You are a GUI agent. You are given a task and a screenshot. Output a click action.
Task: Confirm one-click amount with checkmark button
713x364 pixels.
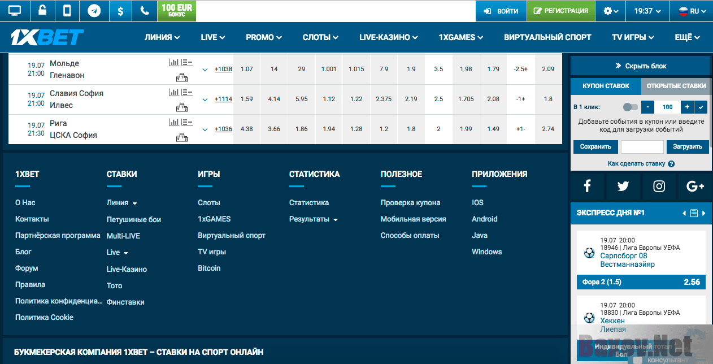pos(701,107)
